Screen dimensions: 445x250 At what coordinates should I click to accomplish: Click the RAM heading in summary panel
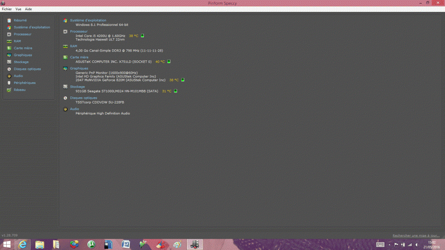(73, 46)
